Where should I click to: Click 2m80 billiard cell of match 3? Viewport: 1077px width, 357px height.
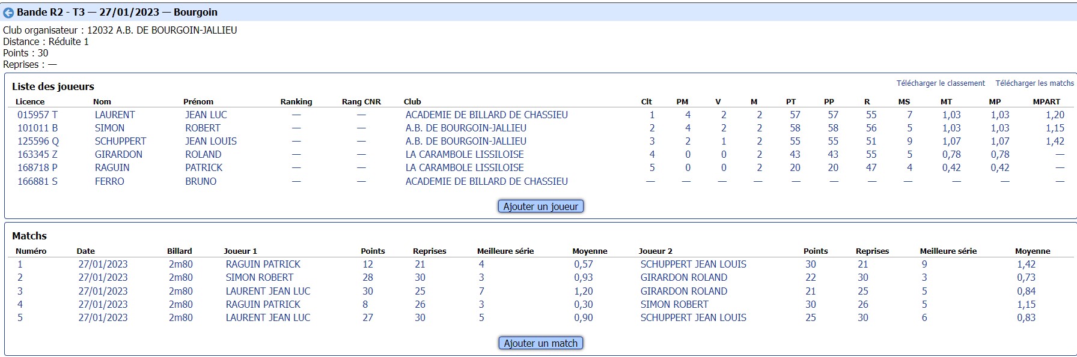click(x=180, y=291)
